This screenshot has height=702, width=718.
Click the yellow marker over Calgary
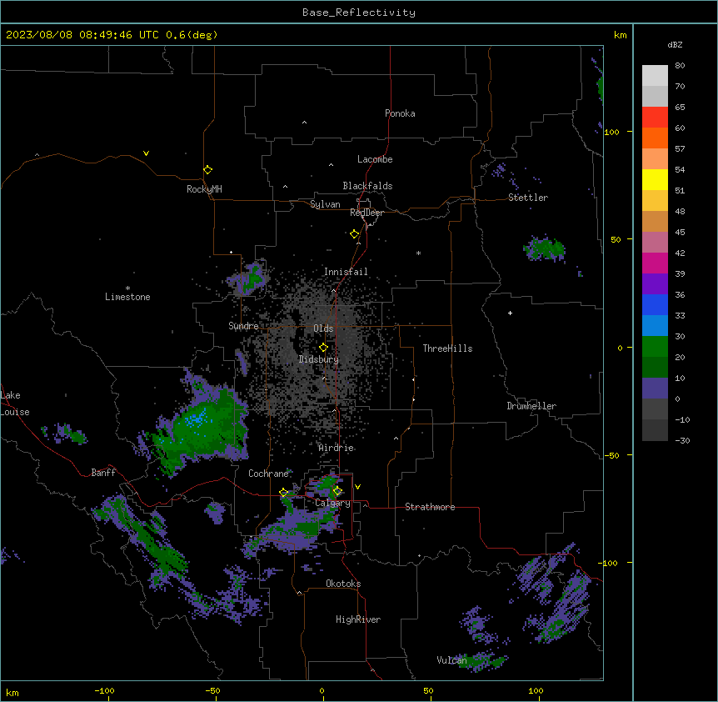tap(337, 491)
